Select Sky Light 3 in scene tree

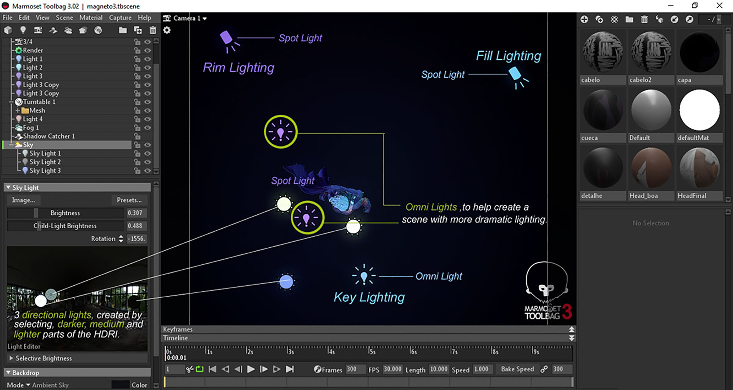pos(45,171)
